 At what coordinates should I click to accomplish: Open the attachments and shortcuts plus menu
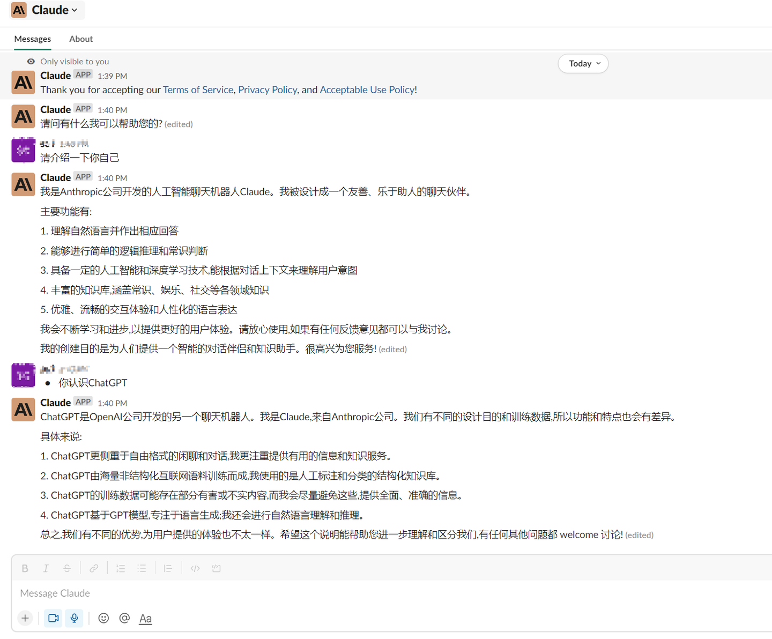coord(25,618)
